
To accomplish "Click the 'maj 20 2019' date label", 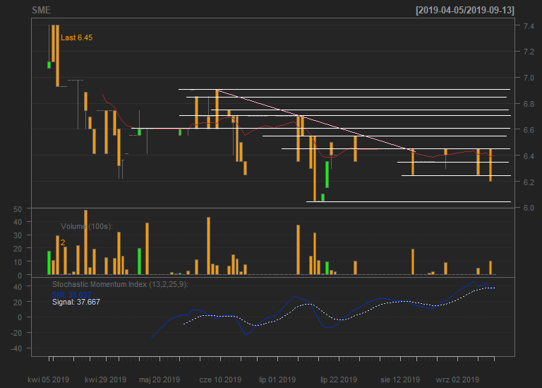I will click(x=159, y=380).
